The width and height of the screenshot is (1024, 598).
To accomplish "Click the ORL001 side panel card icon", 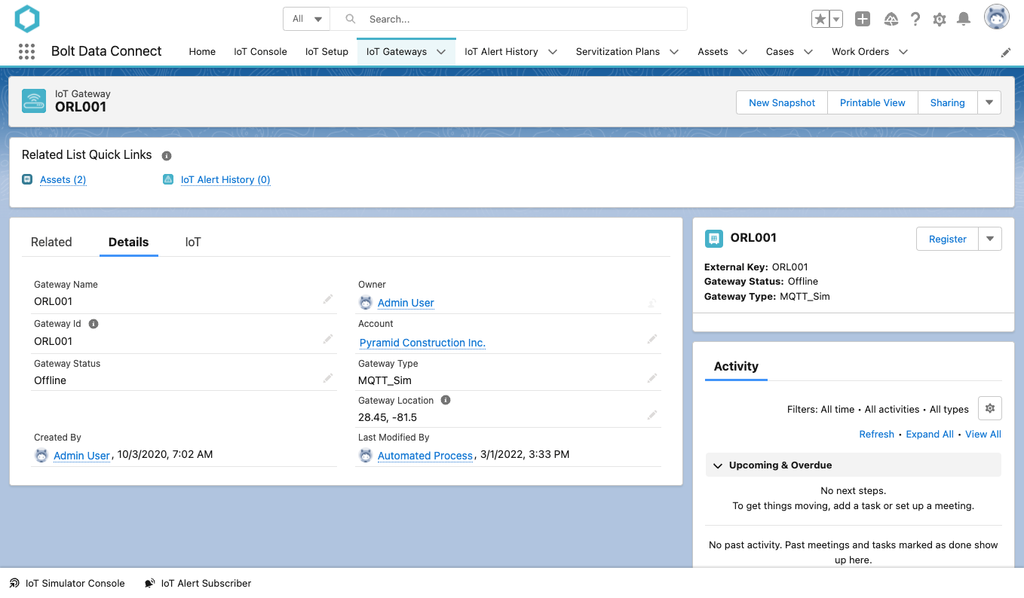I will [x=713, y=239].
